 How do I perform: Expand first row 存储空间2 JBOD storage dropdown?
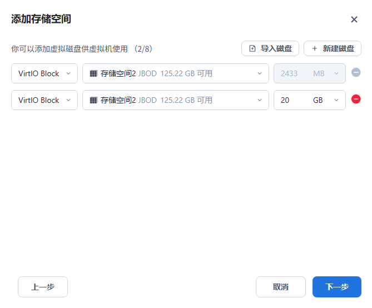(176, 73)
